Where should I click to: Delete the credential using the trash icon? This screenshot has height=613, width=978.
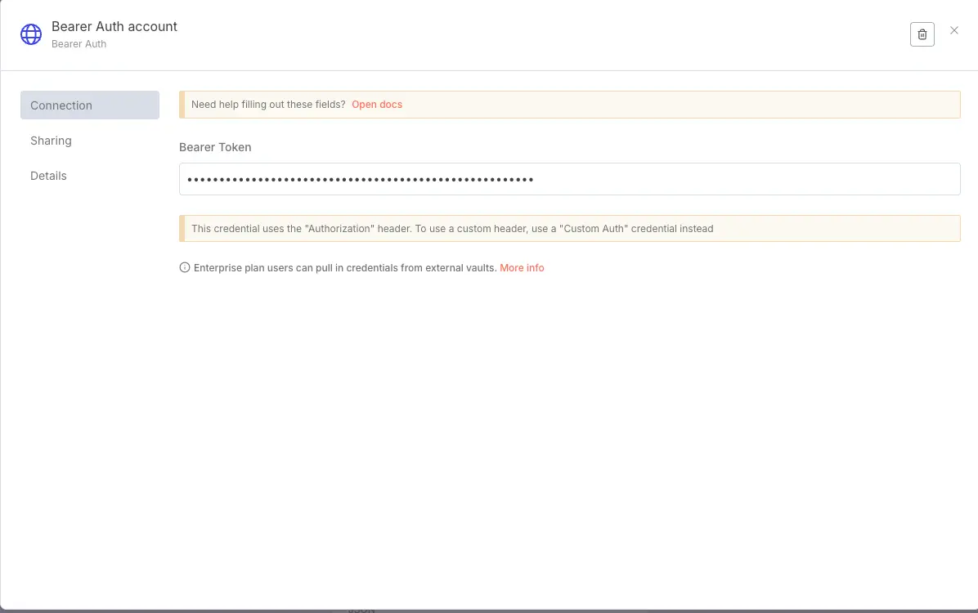(922, 34)
